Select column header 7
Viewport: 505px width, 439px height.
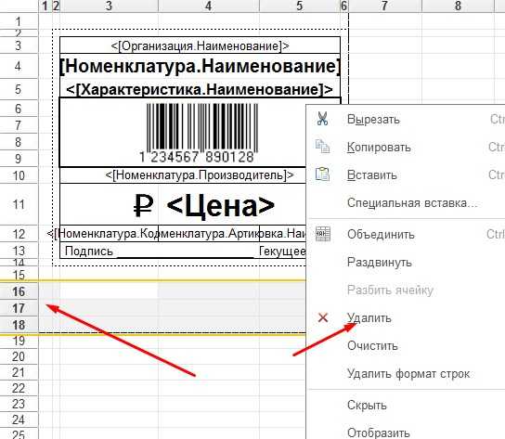(384, 6)
